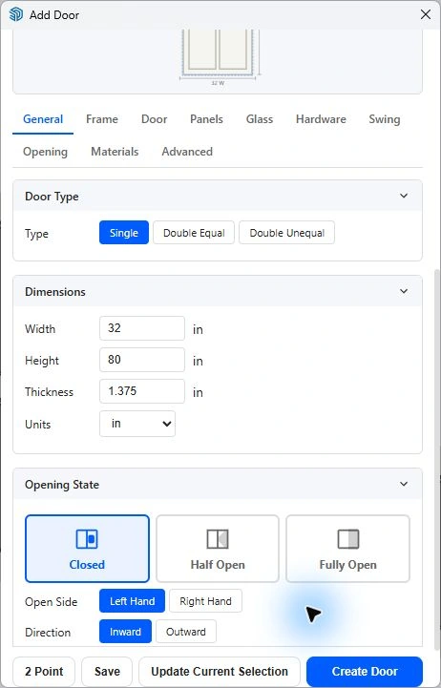
Task: Collapse the Dimensions section chevron
Action: [x=404, y=291]
